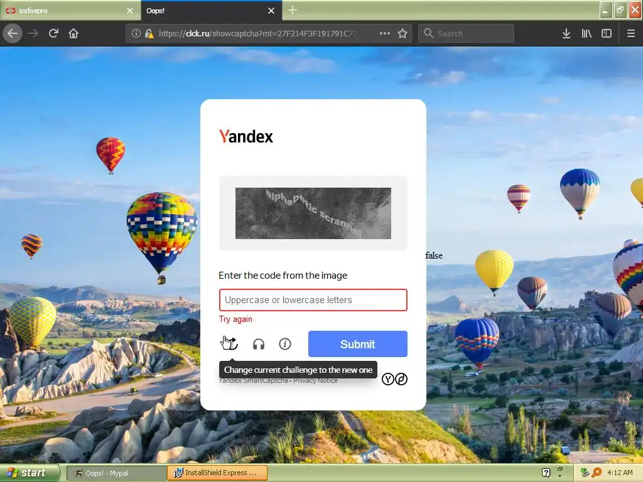Open page actions three-dot menu
The image size is (643, 482).
click(x=385, y=33)
